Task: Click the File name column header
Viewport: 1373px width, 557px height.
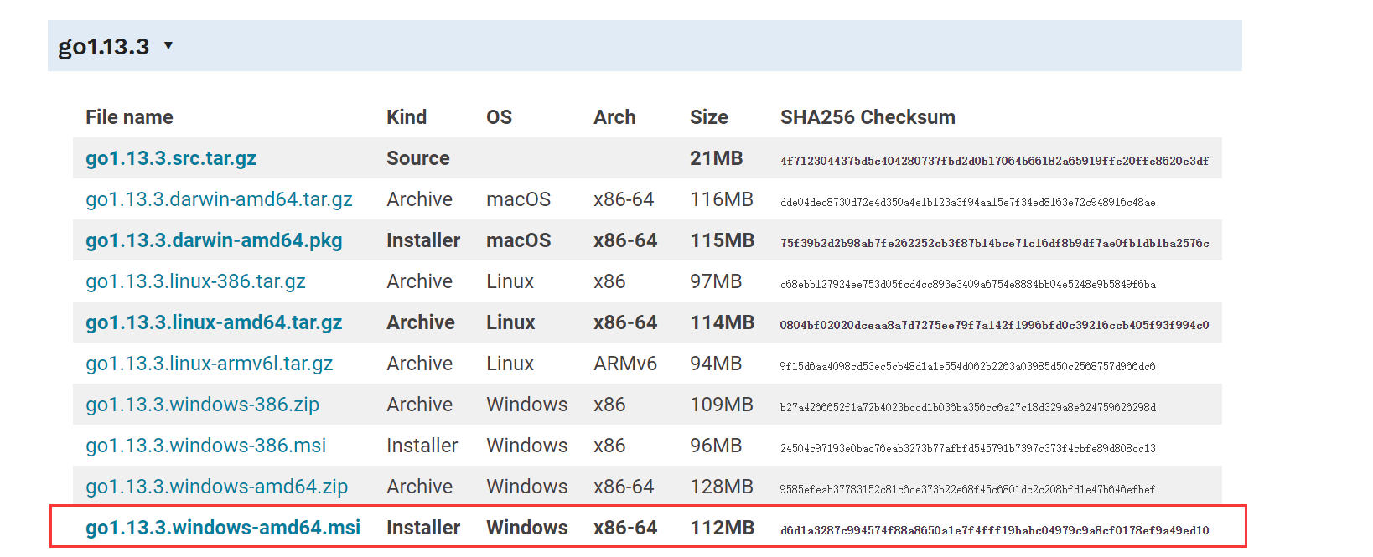Action: (x=129, y=117)
